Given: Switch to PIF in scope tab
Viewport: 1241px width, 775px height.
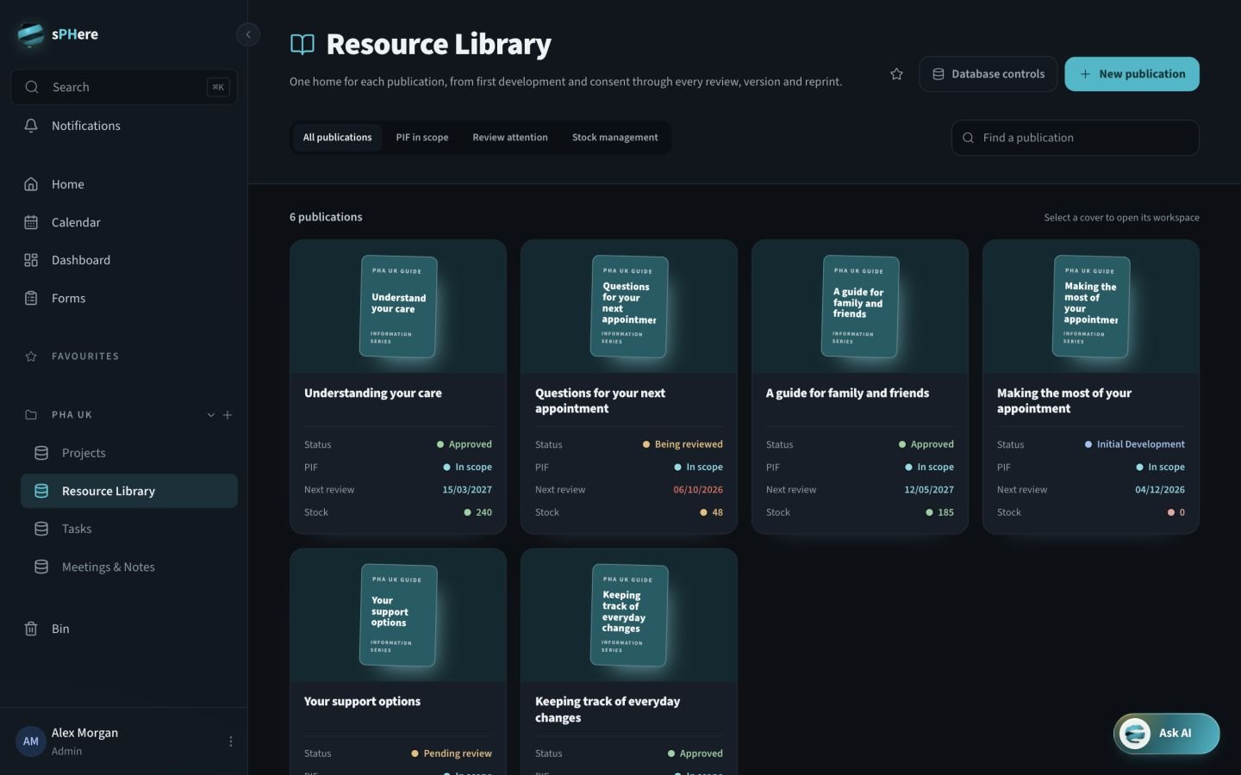Looking at the screenshot, I should point(422,138).
